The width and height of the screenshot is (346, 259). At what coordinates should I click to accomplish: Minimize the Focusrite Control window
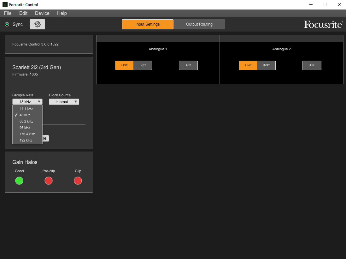311,5
